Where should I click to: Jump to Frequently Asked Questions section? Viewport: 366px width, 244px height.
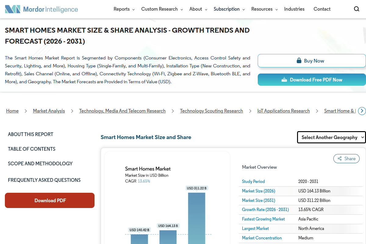tap(44, 180)
